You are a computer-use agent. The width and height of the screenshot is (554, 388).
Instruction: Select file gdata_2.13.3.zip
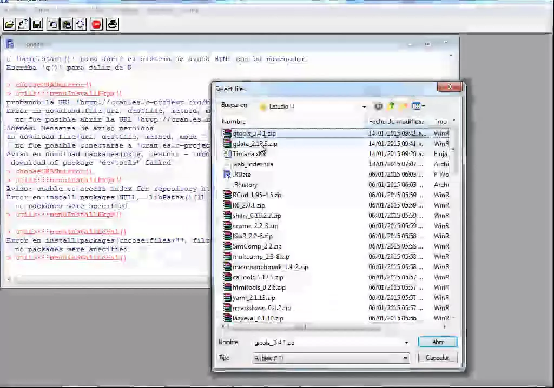(x=255, y=144)
